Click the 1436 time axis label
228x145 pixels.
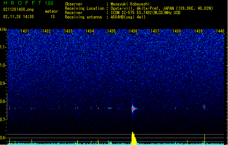pos(133,31)
